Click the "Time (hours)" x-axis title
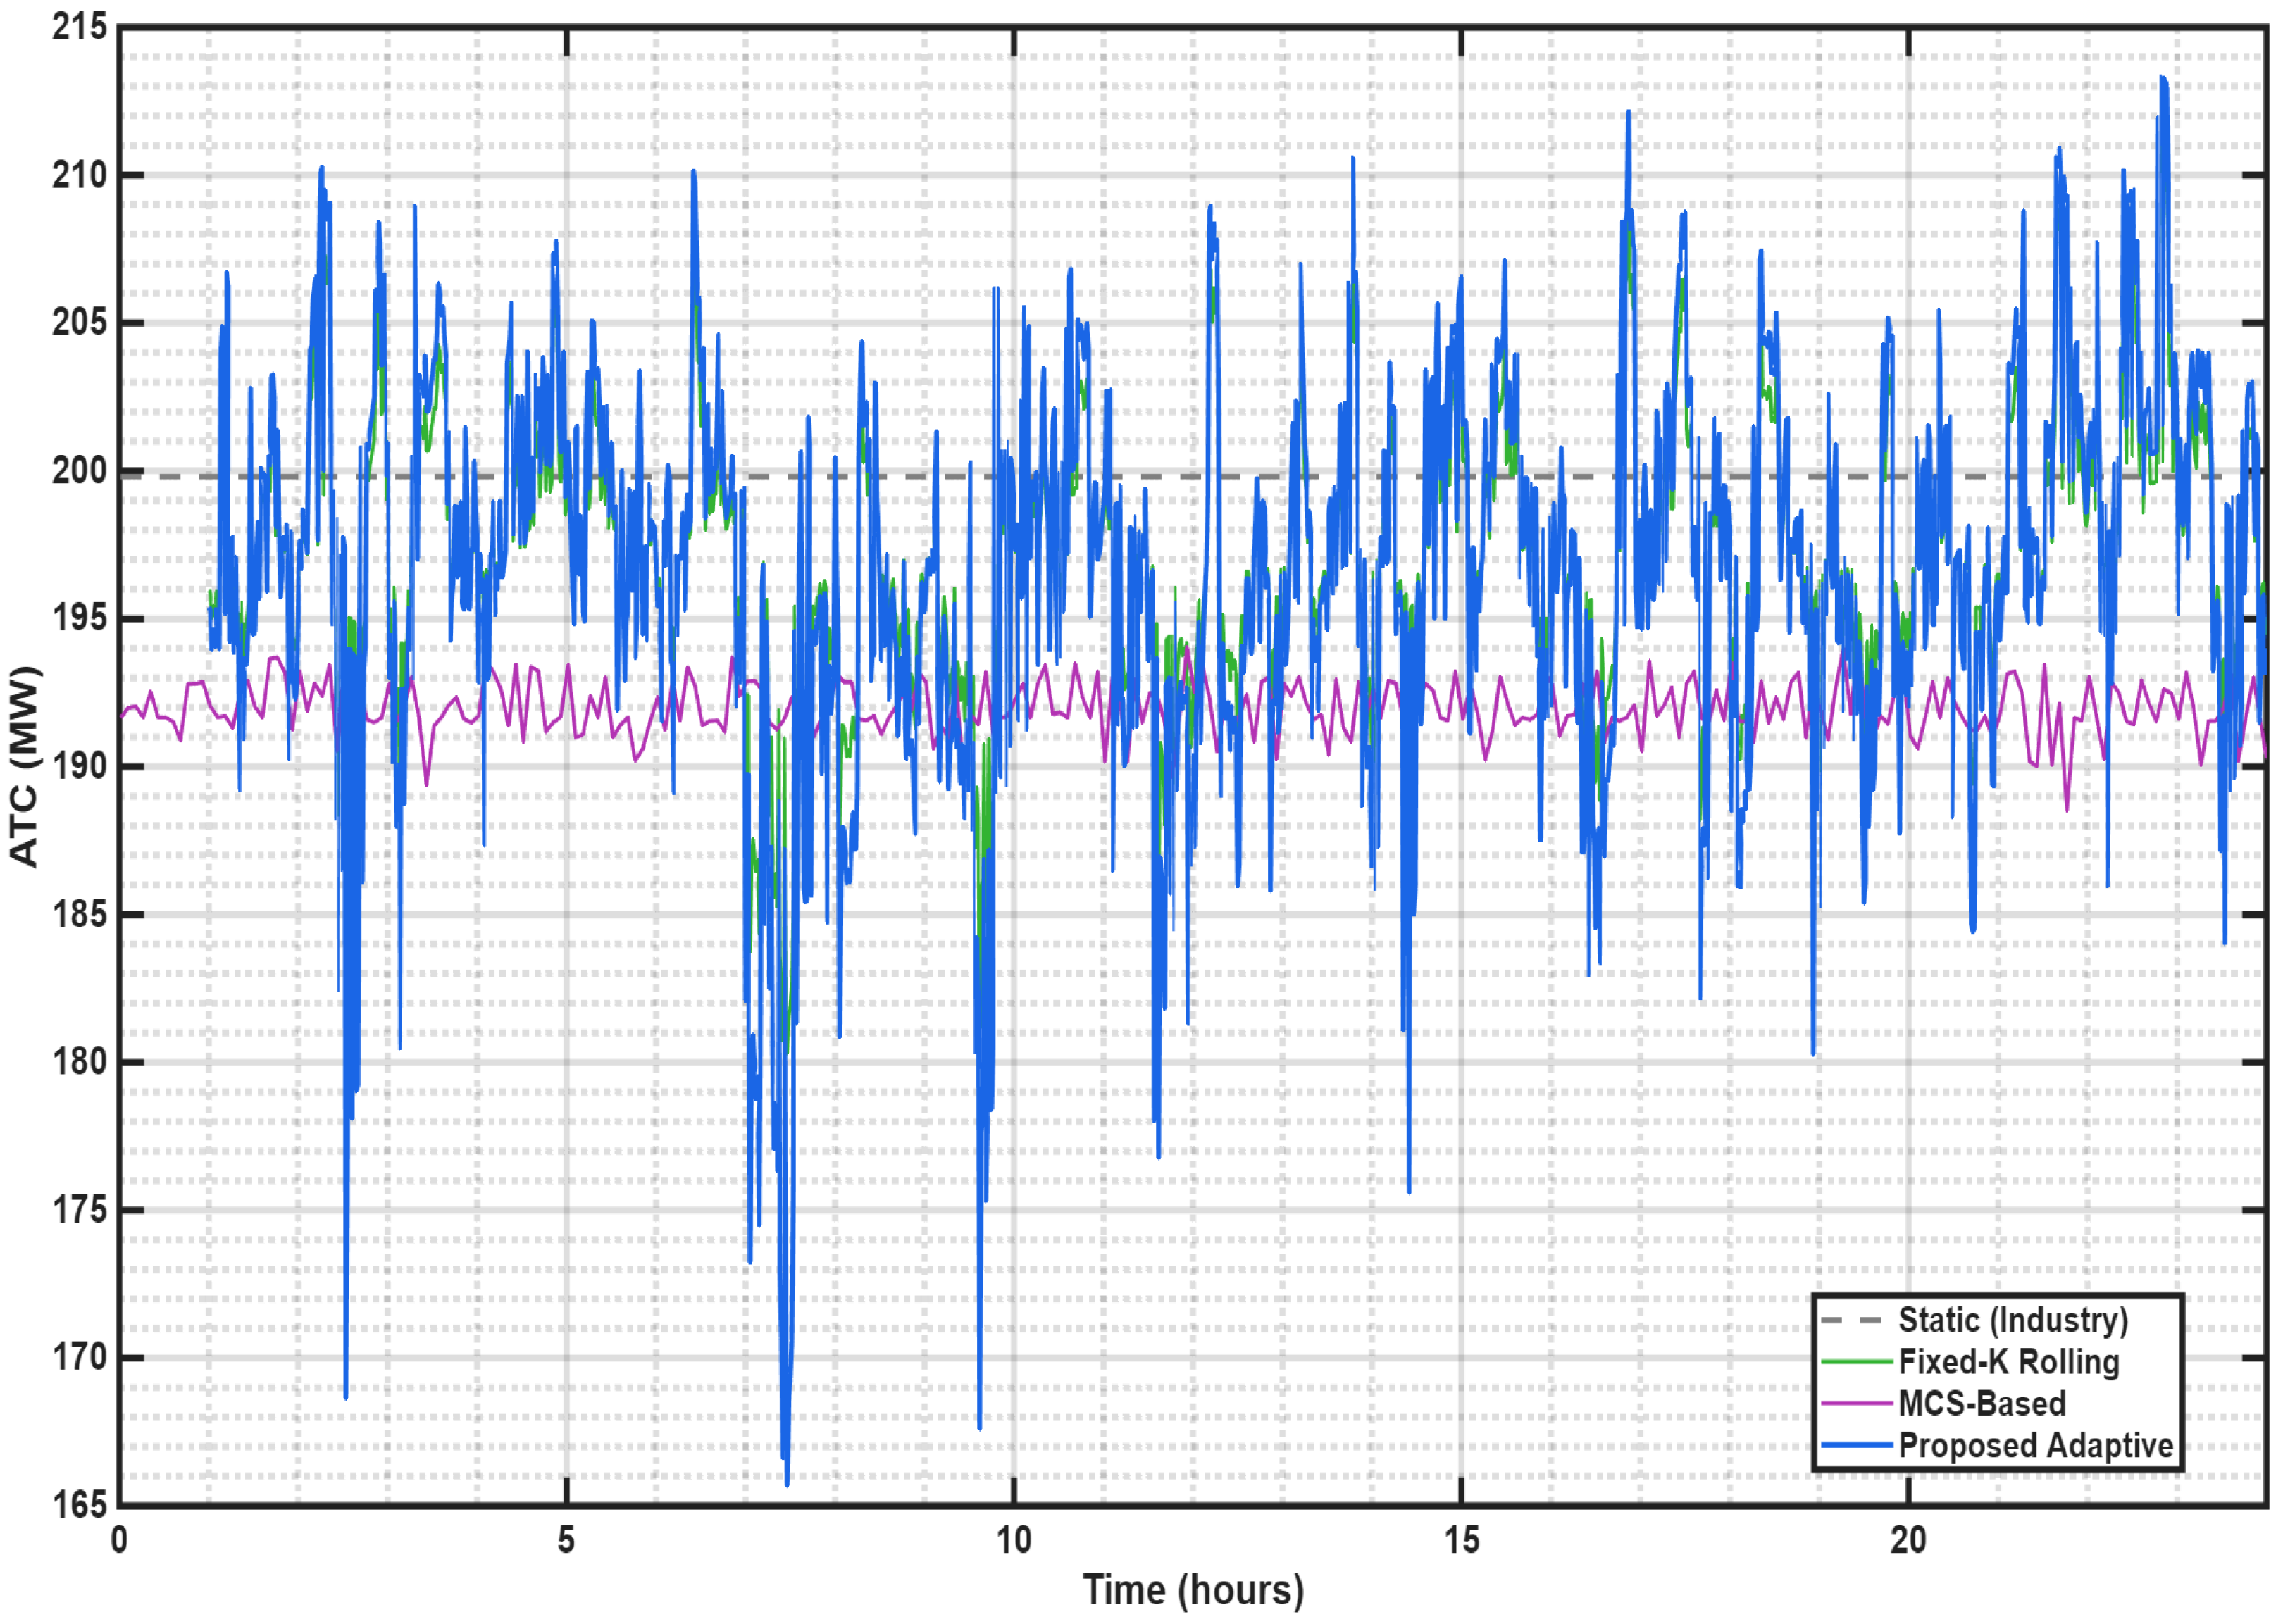 point(1193,1590)
